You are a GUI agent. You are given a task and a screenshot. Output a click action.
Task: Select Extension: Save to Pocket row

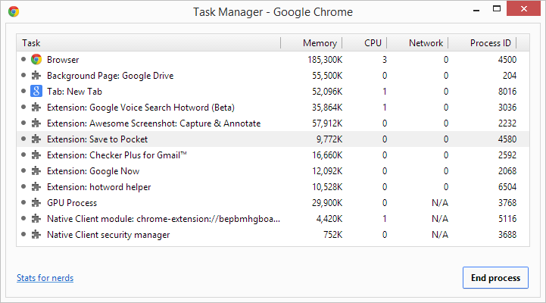(273, 139)
